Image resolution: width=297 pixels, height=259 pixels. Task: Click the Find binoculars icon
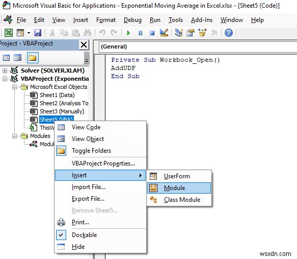[x=87, y=33]
